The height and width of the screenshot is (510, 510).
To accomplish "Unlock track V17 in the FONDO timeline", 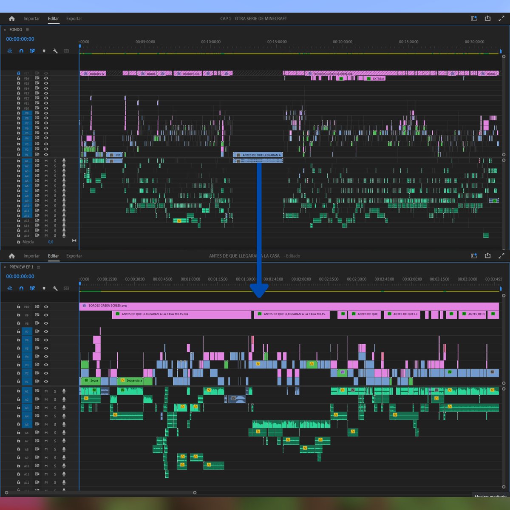I will (18, 73).
